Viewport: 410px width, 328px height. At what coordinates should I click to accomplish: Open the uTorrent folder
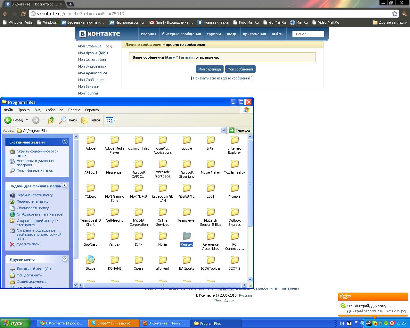click(163, 263)
